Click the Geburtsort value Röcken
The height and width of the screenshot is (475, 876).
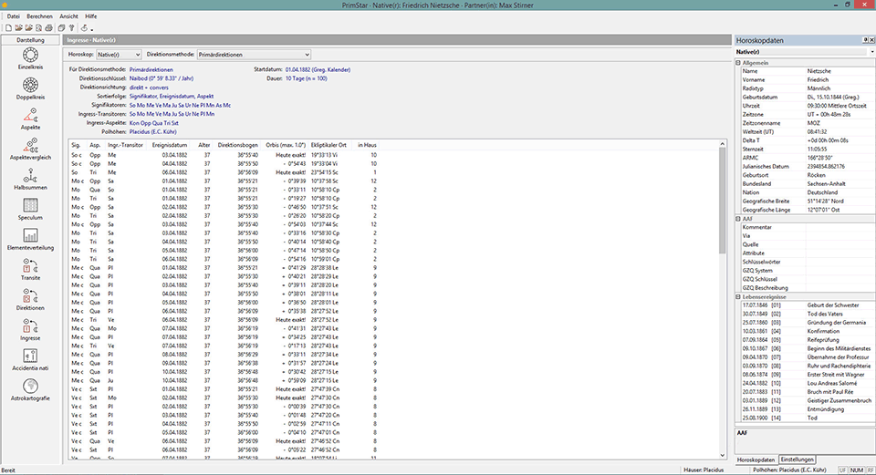click(816, 175)
